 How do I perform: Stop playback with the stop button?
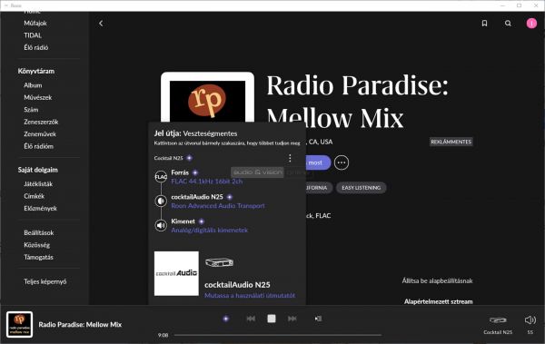coord(272,319)
